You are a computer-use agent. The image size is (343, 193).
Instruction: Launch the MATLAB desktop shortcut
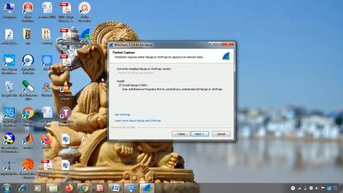[x=28, y=141]
